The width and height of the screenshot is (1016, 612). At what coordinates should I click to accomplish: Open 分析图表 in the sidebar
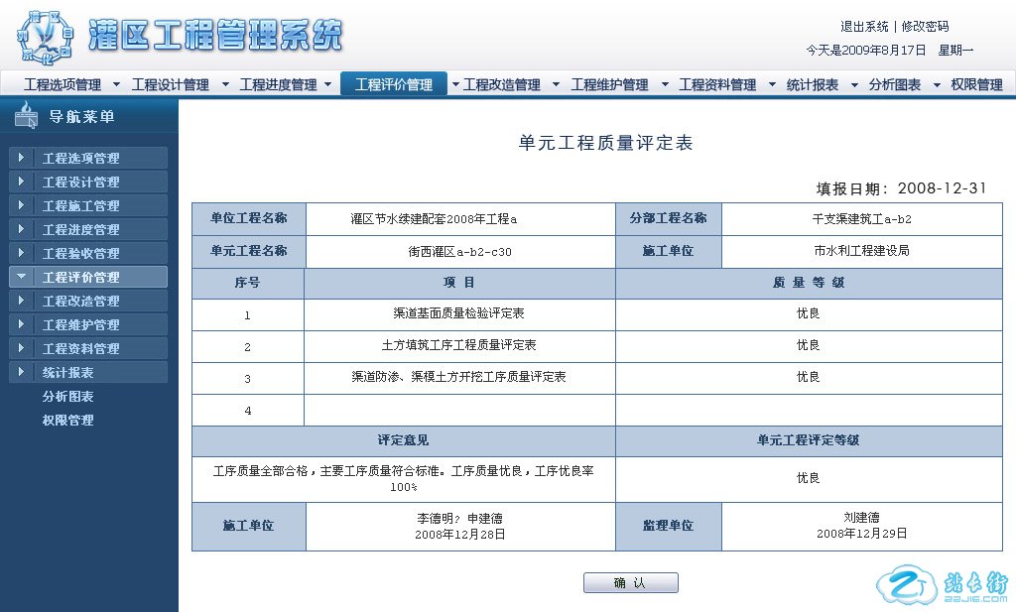(67, 396)
